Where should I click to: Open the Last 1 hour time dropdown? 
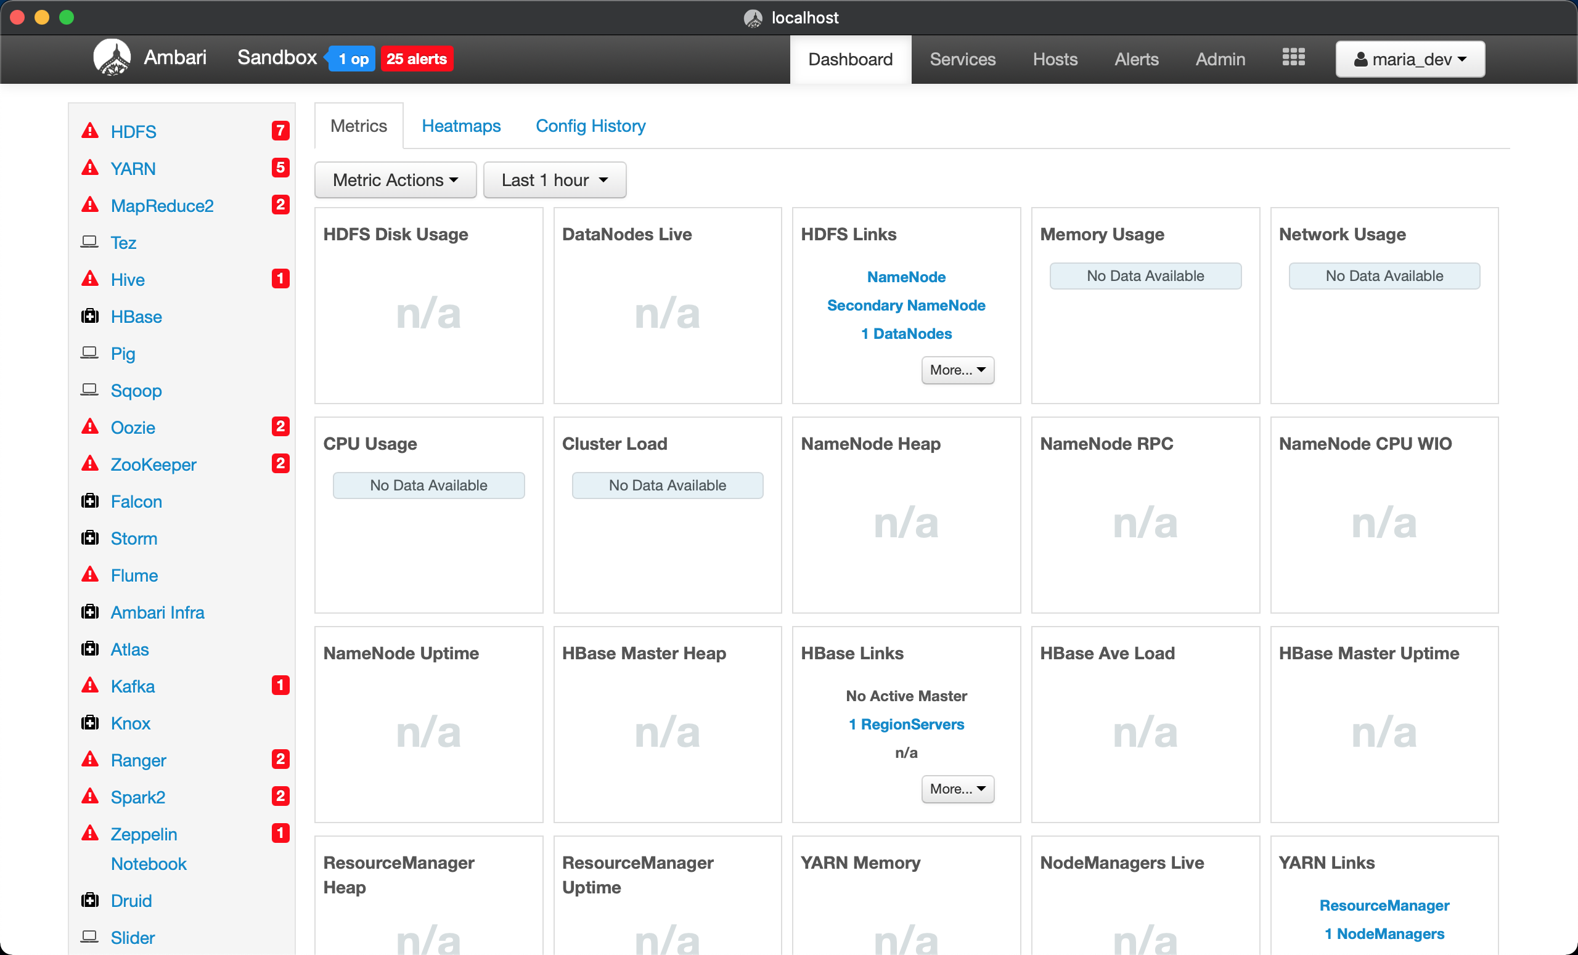(x=554, y=180)
